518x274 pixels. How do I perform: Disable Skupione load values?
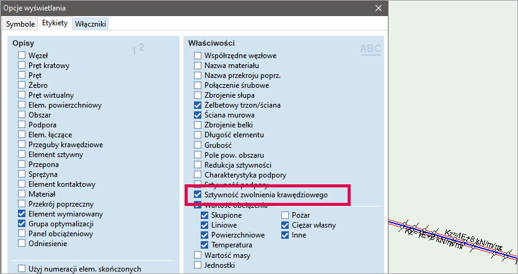click(205, 215)
